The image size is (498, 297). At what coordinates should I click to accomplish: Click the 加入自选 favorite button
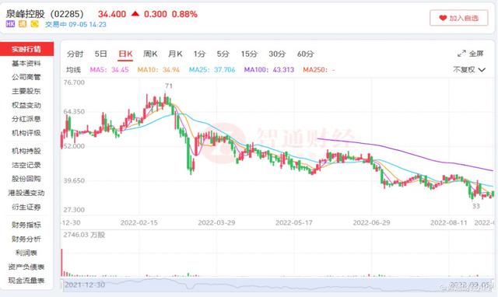pos(458,18)
